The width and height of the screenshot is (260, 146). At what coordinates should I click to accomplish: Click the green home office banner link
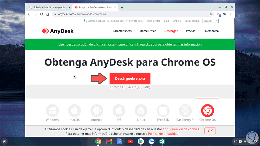(x=130, y=44)
